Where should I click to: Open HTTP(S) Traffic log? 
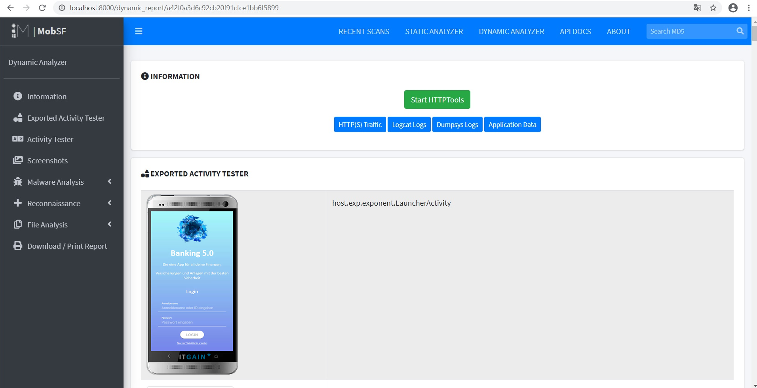pos(360,125)
